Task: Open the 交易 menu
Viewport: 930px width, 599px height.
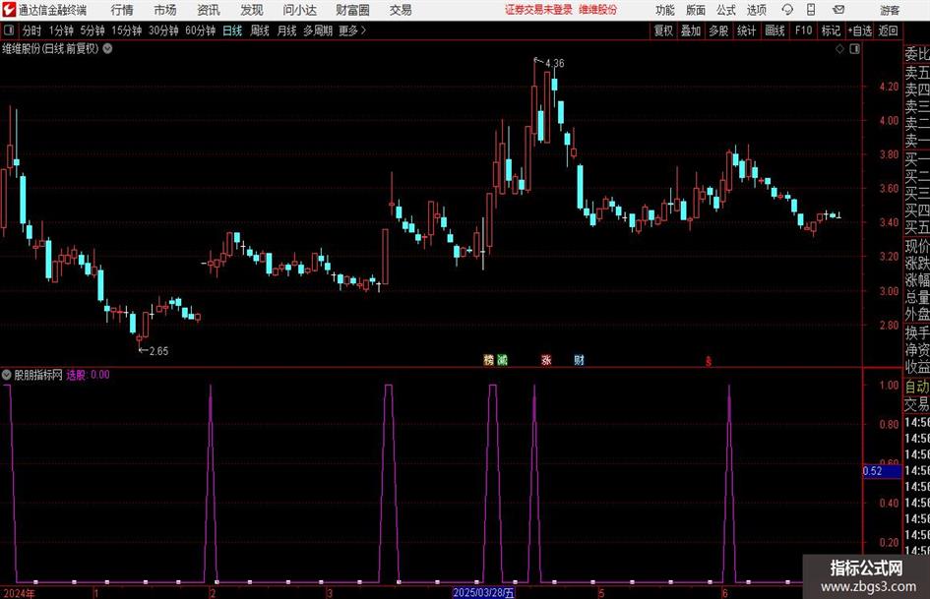Action: [401, 10]
